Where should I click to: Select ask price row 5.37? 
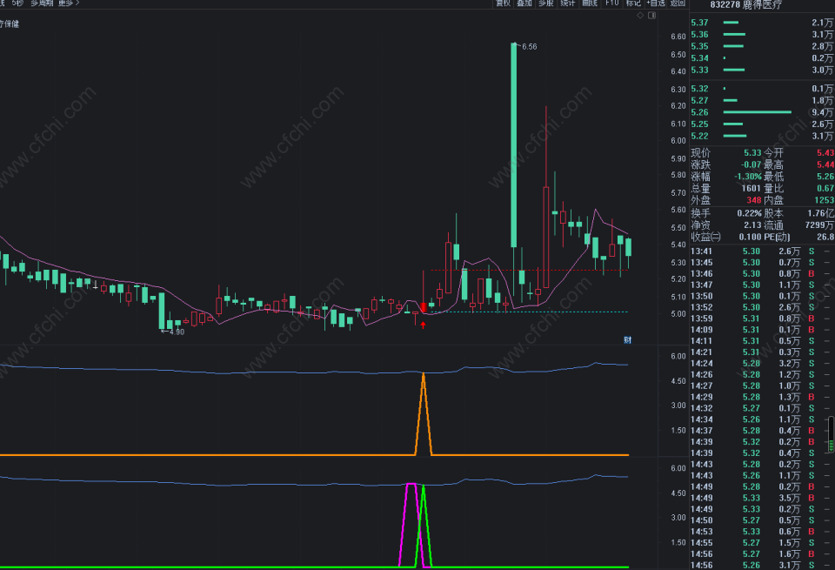point(762,23)
